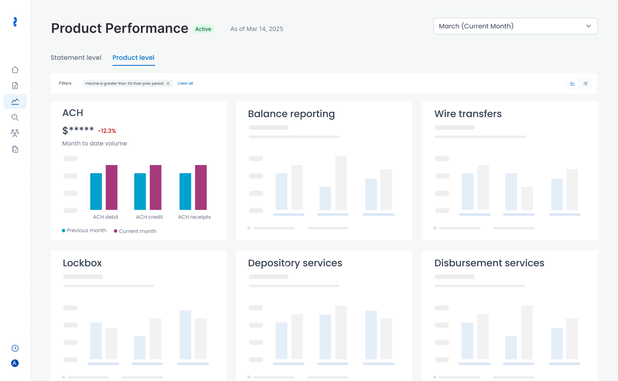Open the Home page from sidebar
The height and width of the screenshot is (381, 618).
click(15, 70)
